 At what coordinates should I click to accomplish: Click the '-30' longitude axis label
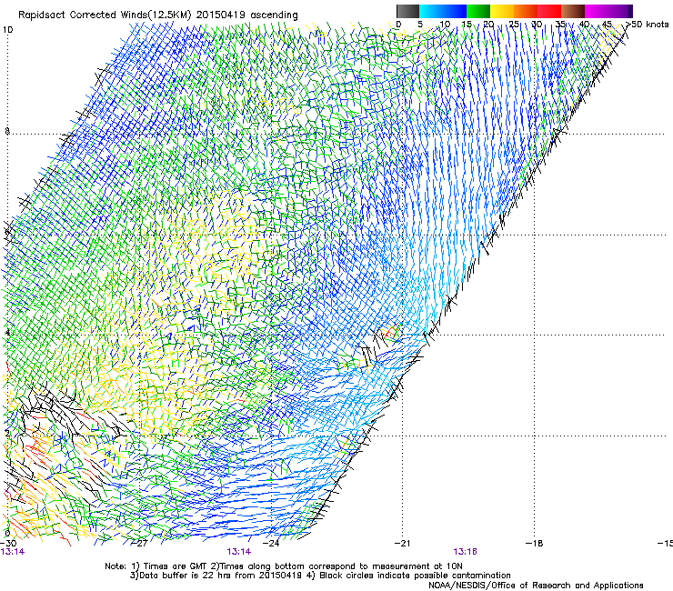[x=8, y=543]
